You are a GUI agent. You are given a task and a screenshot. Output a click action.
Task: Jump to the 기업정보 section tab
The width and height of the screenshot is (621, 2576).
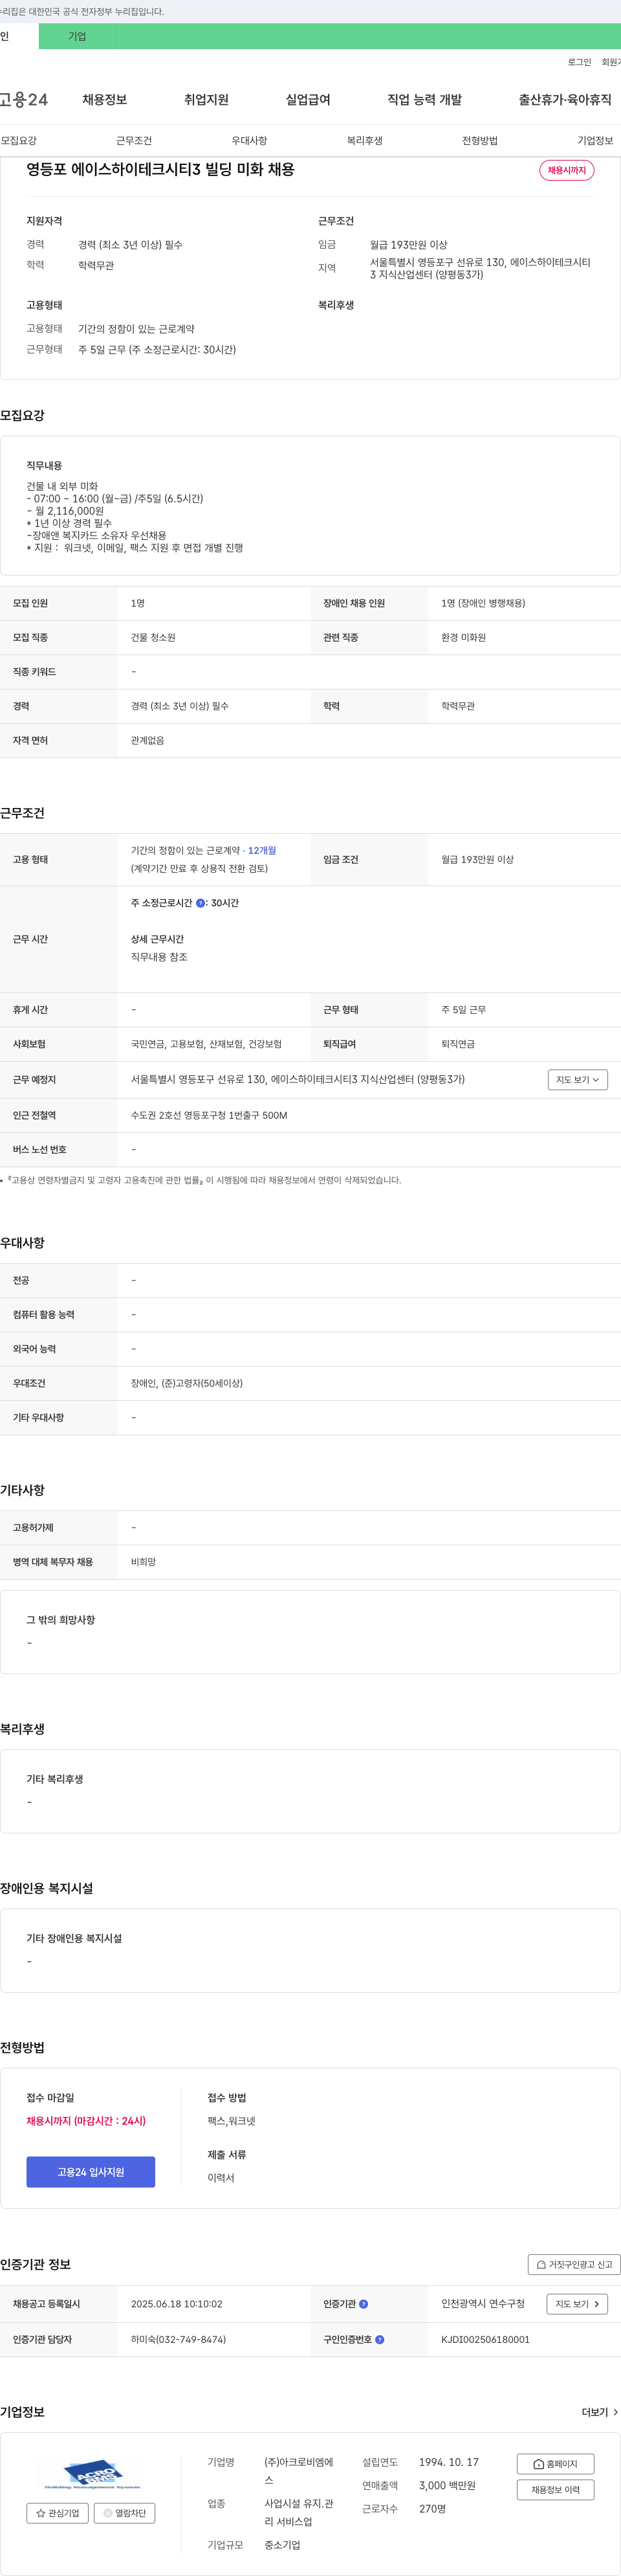[595, 141]
